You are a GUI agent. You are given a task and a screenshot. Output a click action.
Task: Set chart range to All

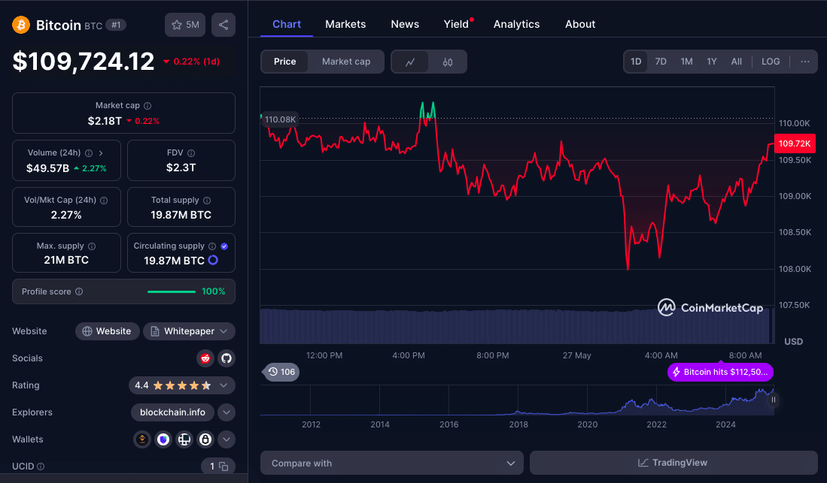coord(736,62)
